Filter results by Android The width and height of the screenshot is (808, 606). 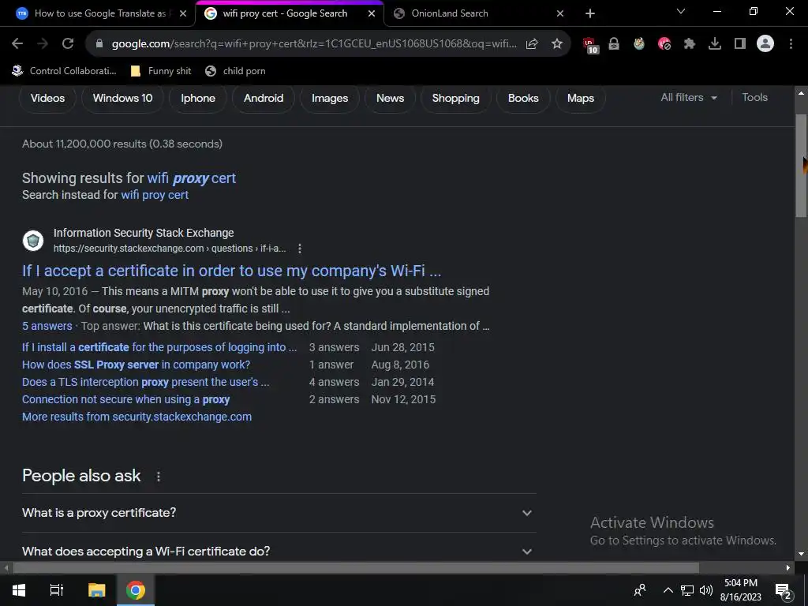click(264, 98)
